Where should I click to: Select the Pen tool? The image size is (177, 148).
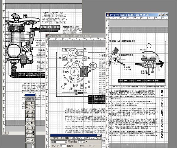tap(28, 128)
